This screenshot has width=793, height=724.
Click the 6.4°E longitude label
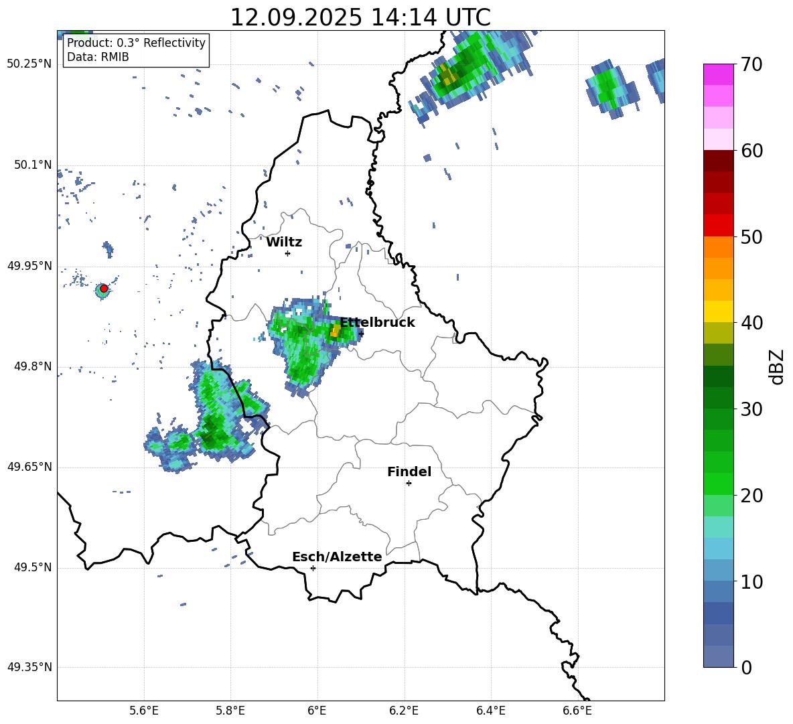491,711
